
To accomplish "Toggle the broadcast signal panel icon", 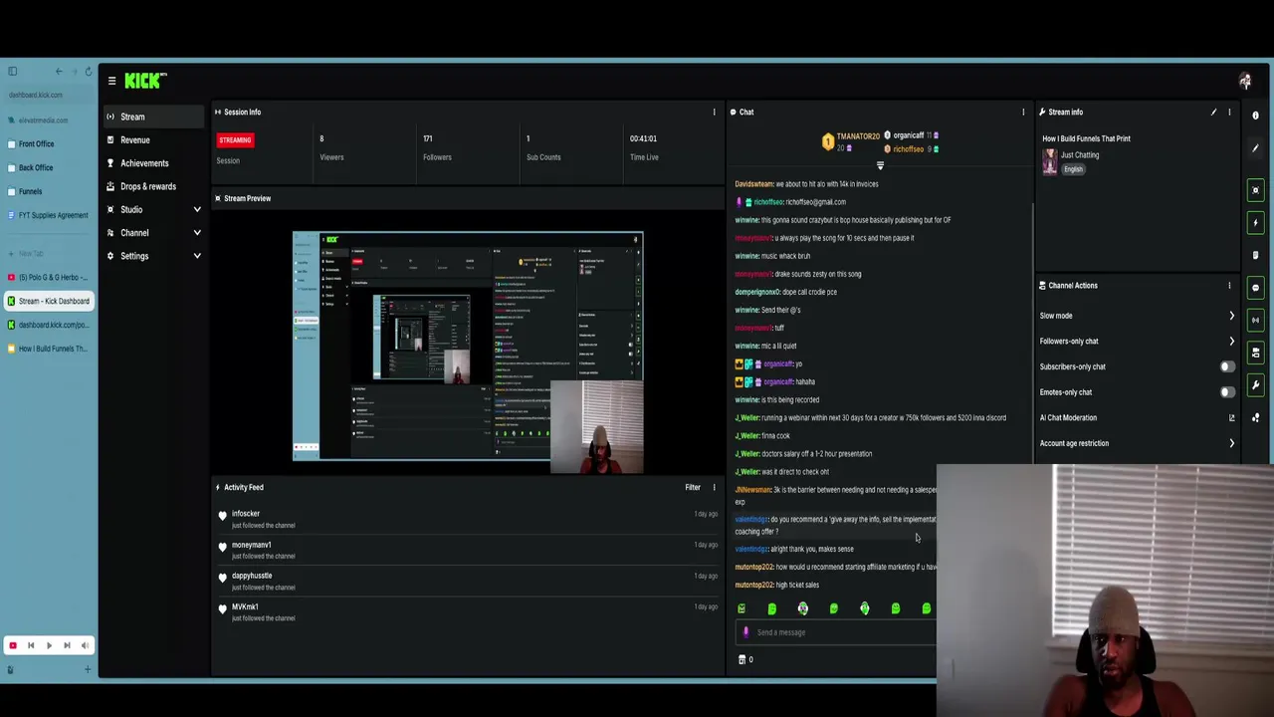I will click(1255, 320).
